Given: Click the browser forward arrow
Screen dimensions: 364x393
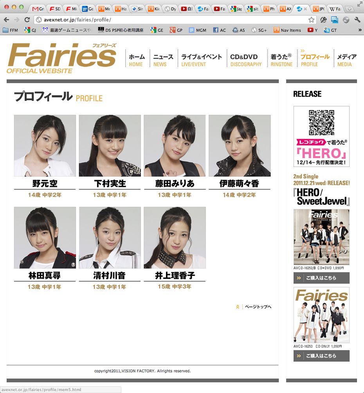Looking at the screenshot, I should pyautogui.click(x=17, y=20).
